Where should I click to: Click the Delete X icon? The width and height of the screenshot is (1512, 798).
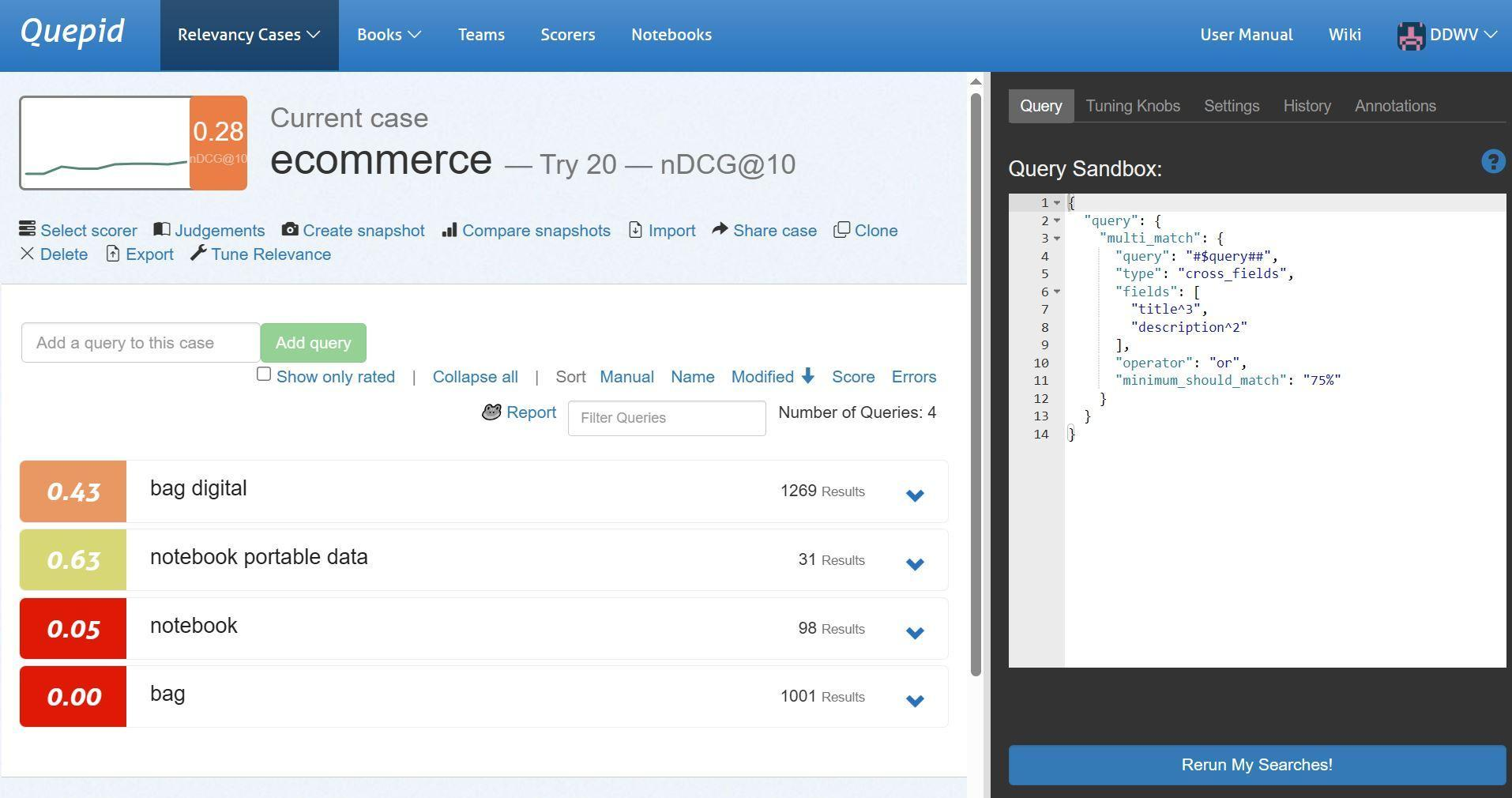27,254
